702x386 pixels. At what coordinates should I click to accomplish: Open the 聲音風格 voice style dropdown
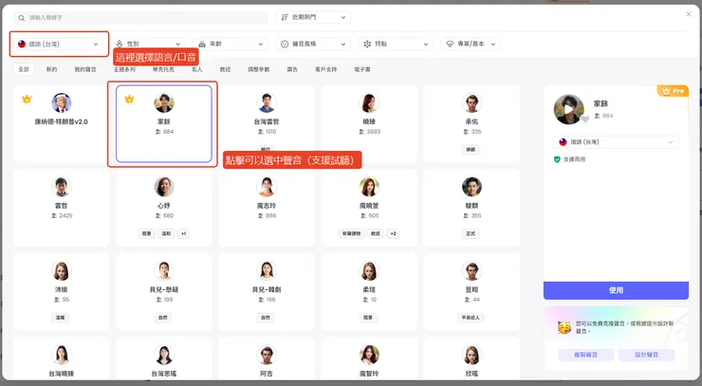click(313, 44)
